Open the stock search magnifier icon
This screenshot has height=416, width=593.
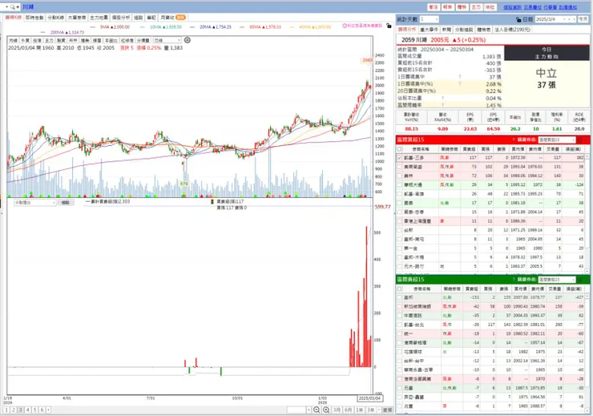[x=13, y=6]
